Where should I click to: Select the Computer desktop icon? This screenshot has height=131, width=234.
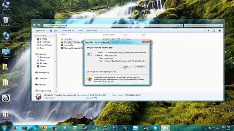(x=6, y=6)
